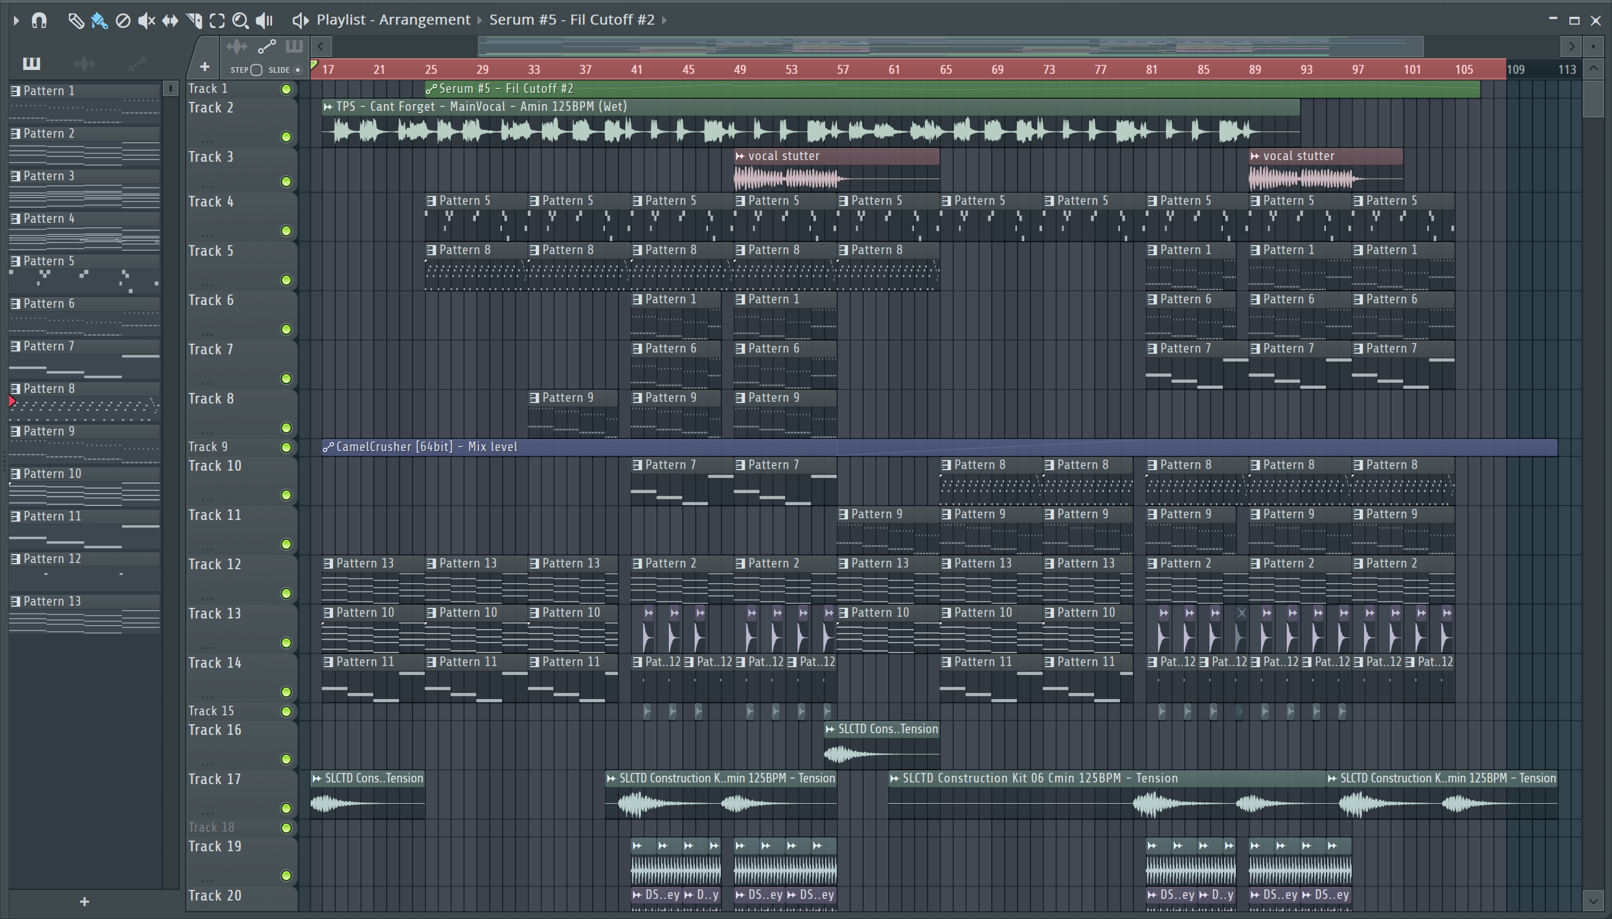The width and height of the screenshot is (1612, 919).
Task: Mute Track 1 with its green LED
Action: coord(286,89)
